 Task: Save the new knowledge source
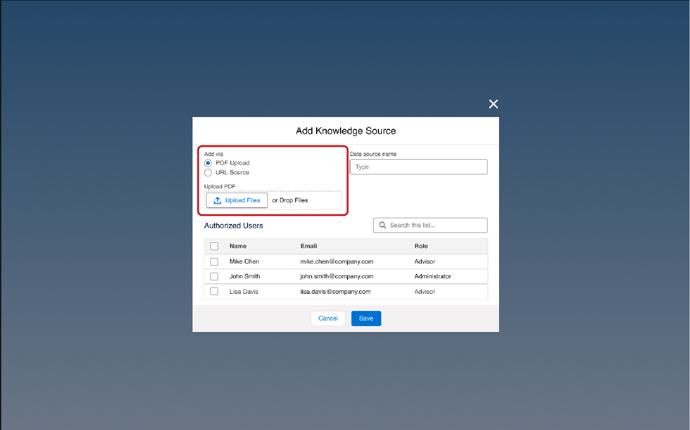(x=366, y=318)
